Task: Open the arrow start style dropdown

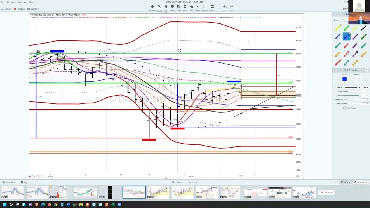Action: click(x=339, y=87)
